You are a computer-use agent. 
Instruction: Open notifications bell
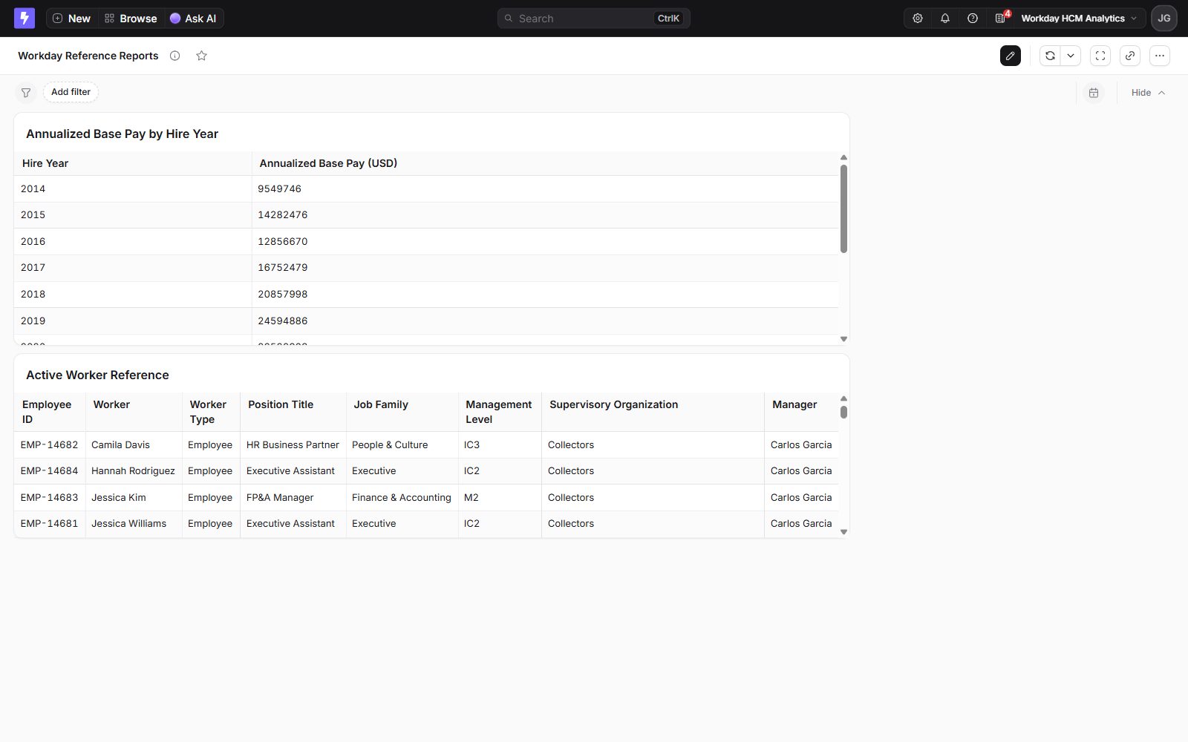pyautogui.click(x=945, y=19)
